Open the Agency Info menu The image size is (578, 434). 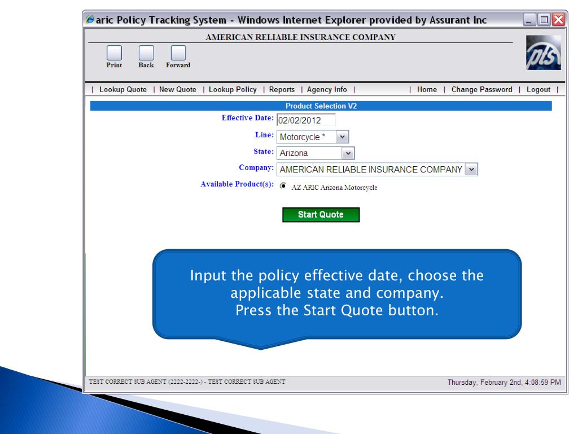click(327, 89)
